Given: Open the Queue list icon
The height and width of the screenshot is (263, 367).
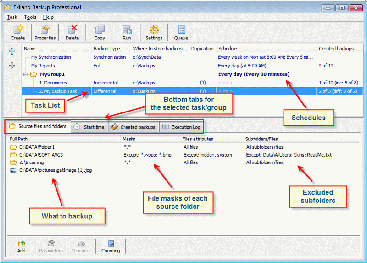Looking at the screenshot, I should point(181,32).
